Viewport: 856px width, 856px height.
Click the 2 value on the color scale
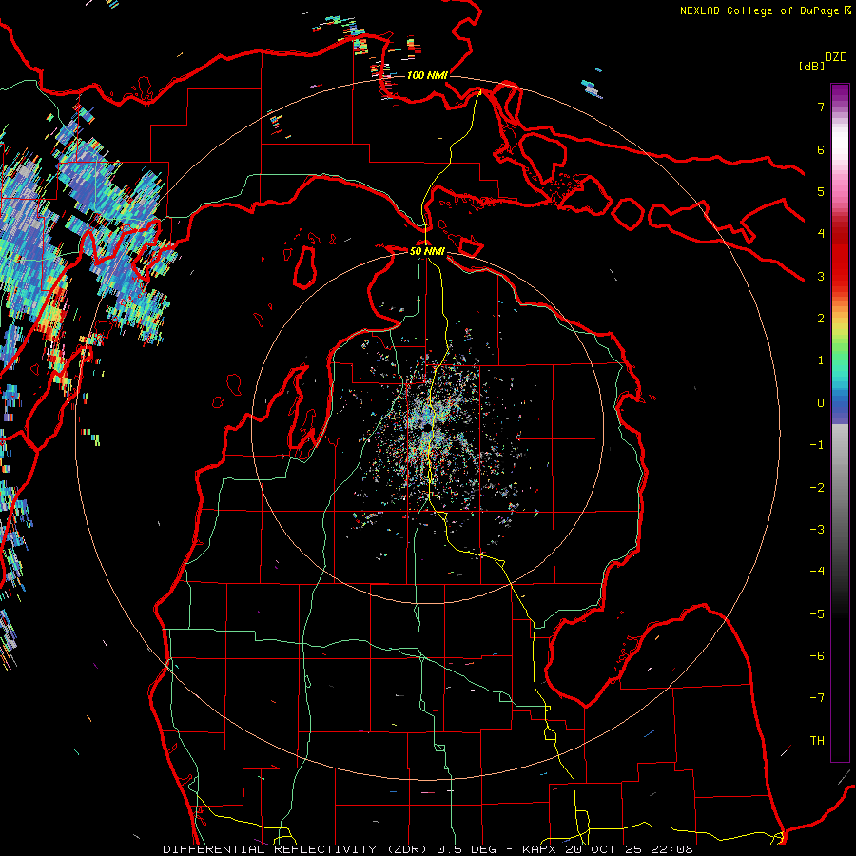[821, 319]
